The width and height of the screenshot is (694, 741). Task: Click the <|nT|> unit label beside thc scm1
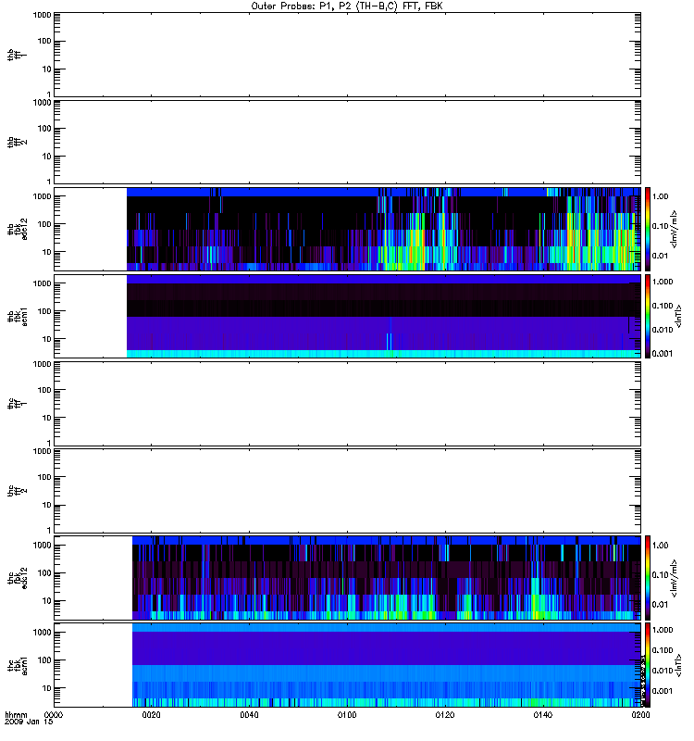point(678,665)
